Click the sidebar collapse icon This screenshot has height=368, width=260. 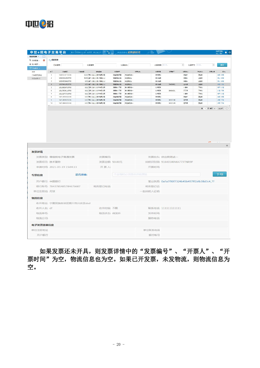[44, 56]
